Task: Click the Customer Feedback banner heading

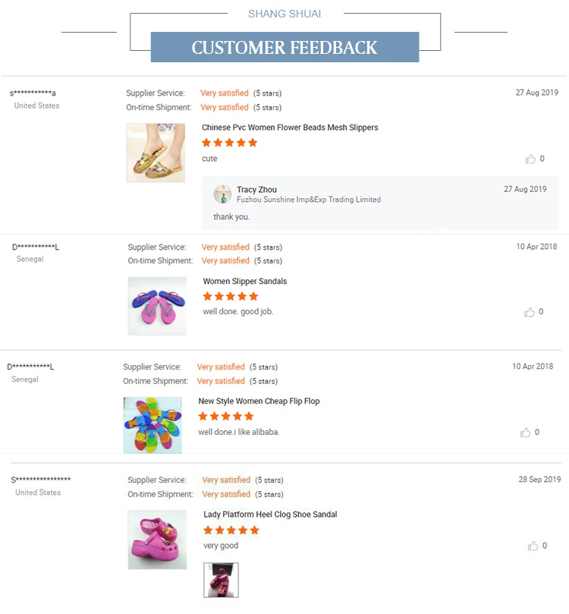Action: 284,48
